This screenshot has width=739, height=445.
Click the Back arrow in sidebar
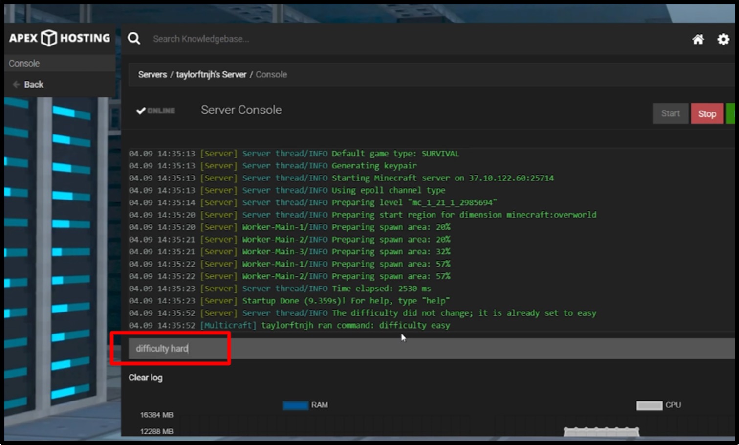point(17,84)
